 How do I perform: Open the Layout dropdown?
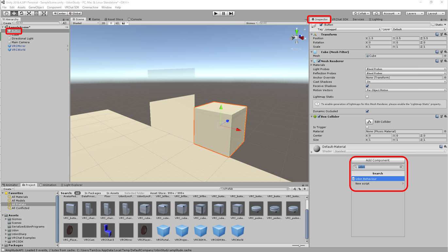point(436,13)
